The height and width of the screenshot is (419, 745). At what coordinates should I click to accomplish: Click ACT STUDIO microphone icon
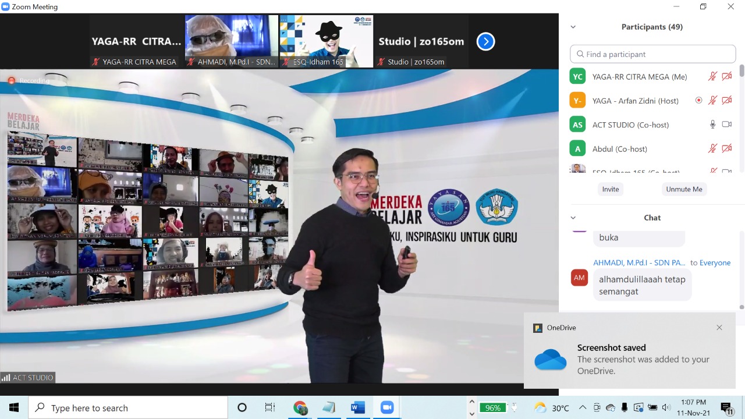pyautogui.click(x=712, y=125)
